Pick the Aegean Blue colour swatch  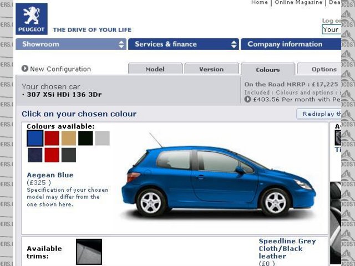(35, 138)
